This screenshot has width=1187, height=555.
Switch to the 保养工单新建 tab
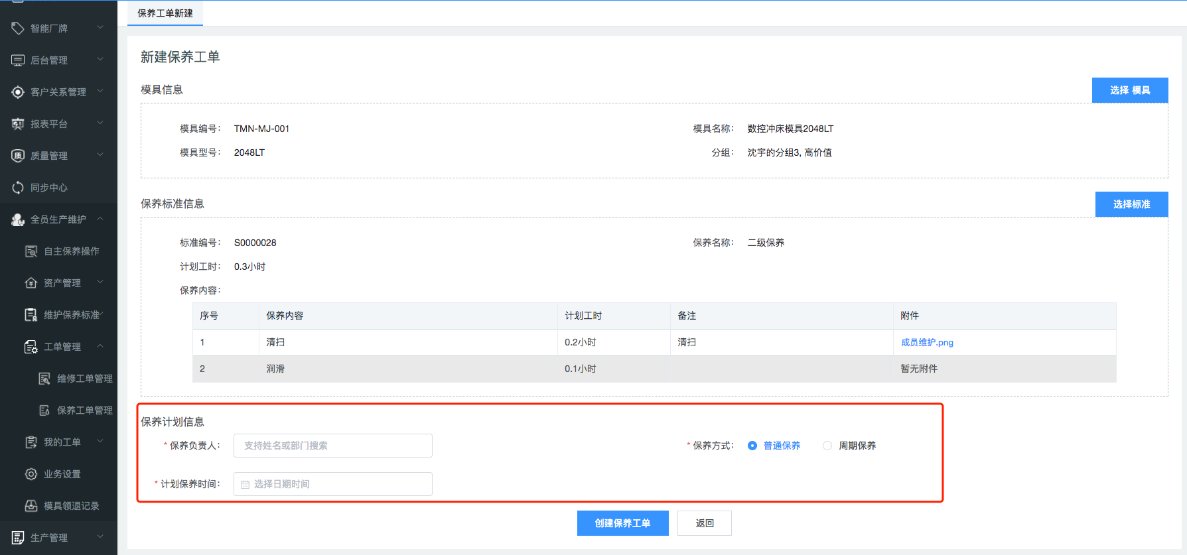coord(165,13)
